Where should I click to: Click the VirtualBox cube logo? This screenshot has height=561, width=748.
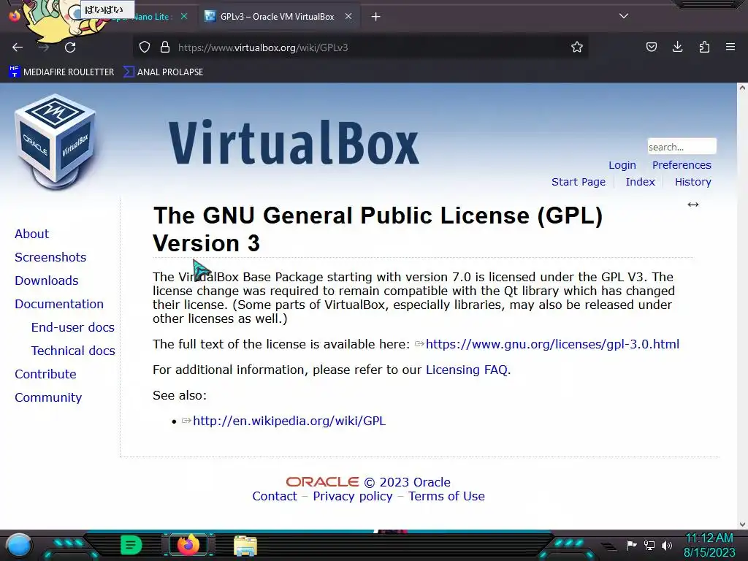pos(56,142)
